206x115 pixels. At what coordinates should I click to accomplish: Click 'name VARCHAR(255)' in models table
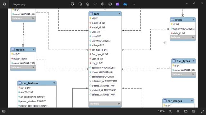tap(24, 63)
